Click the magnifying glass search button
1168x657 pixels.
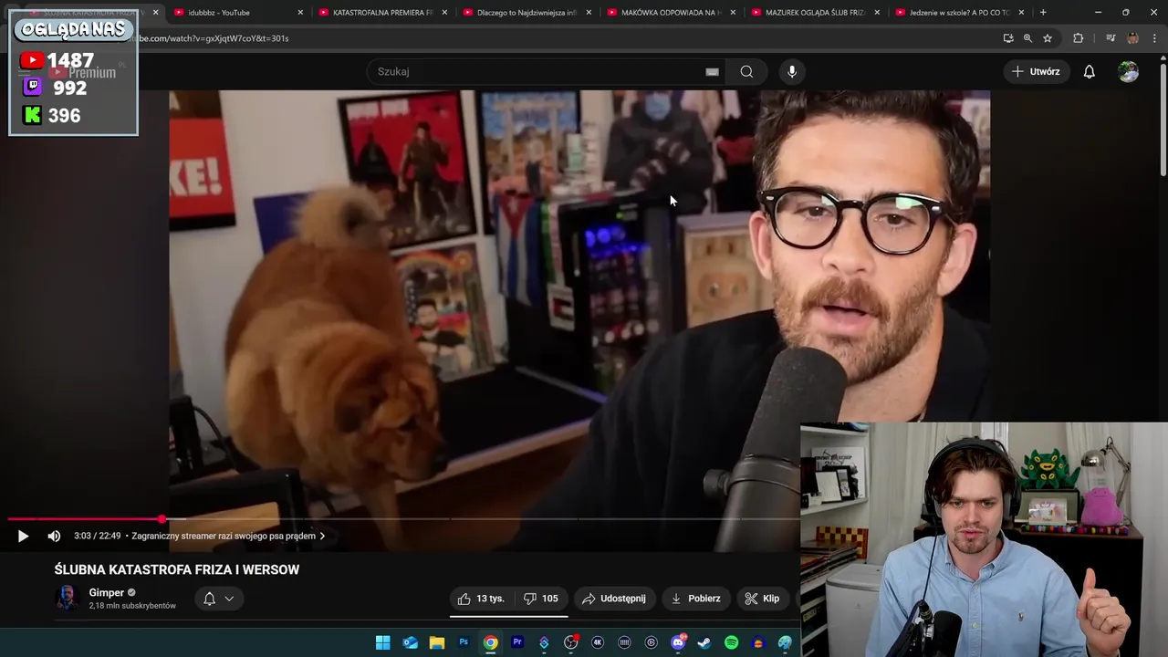[x=746, y=71]
